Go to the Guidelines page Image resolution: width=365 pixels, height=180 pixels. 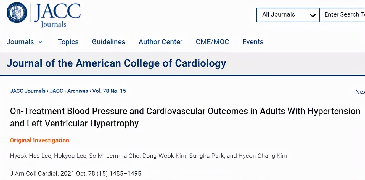109,42
